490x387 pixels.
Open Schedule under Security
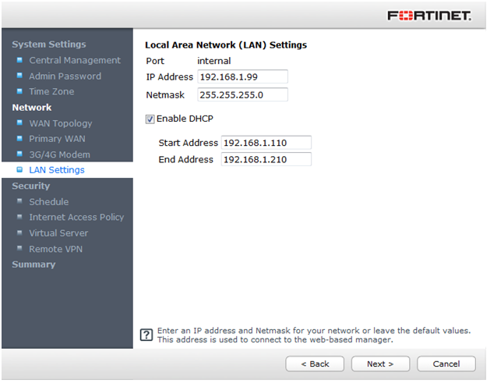[x=49, y=201]
